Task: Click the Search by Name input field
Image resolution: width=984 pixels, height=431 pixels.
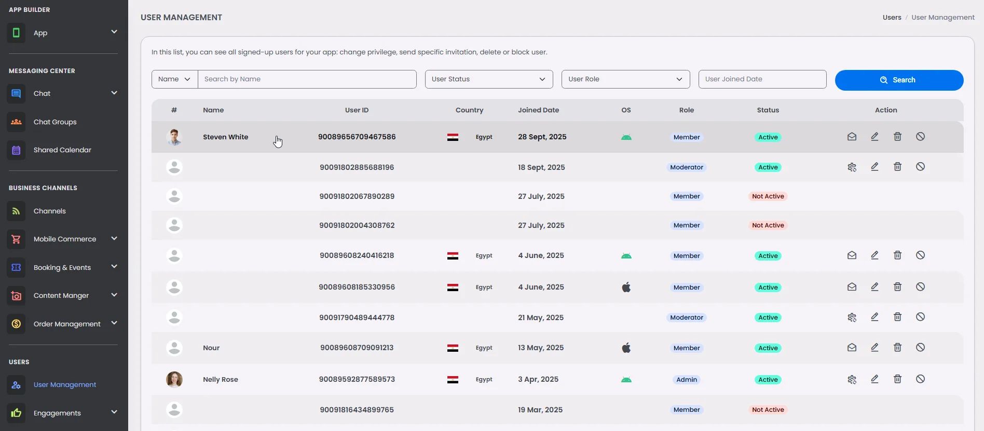Action: click(307, 79)
